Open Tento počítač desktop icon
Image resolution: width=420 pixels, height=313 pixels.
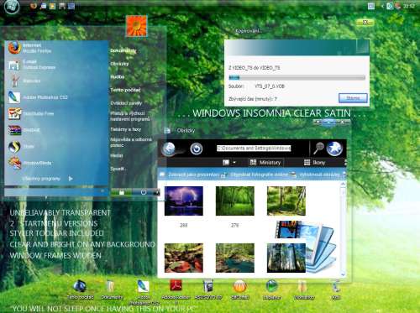tap(80, 290)
